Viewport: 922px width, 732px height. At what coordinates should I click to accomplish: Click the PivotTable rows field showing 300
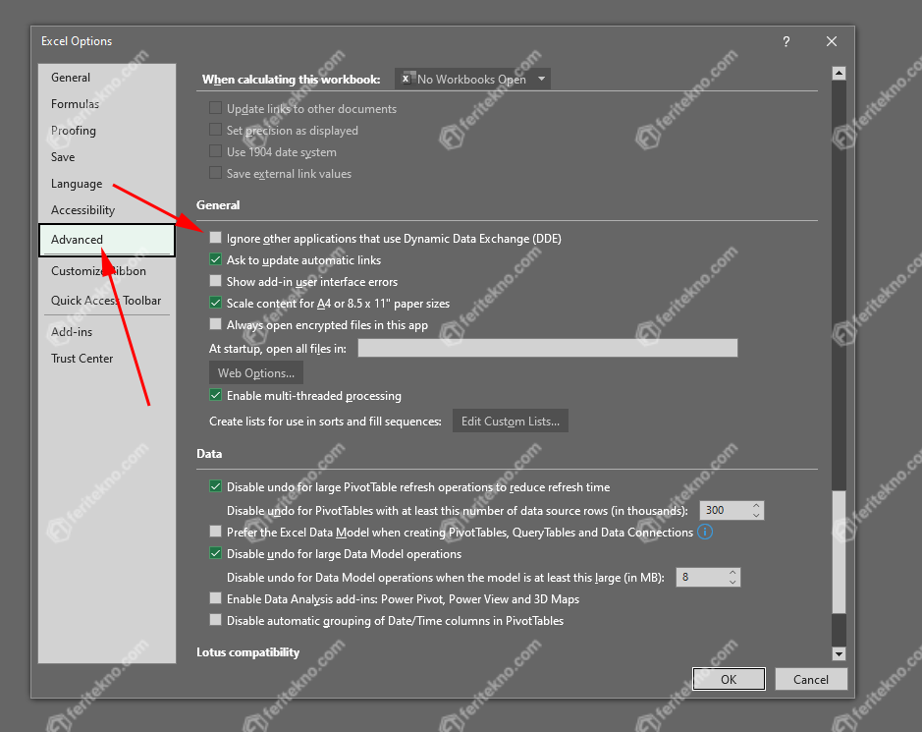coord(725,510)
